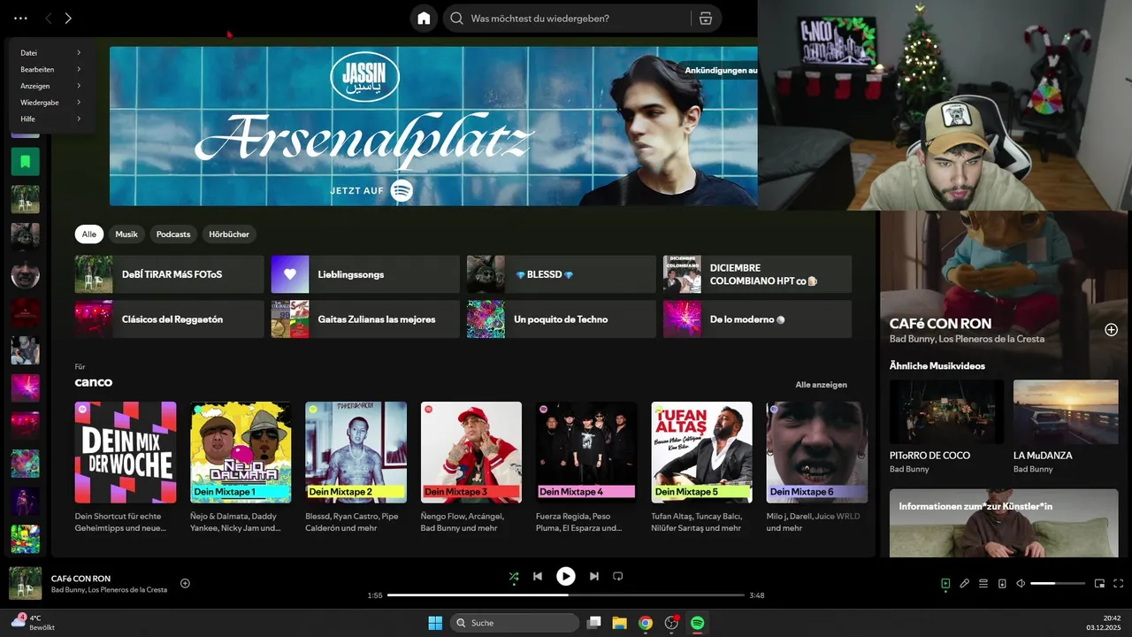Open the queue list

[x=983, y=583]
